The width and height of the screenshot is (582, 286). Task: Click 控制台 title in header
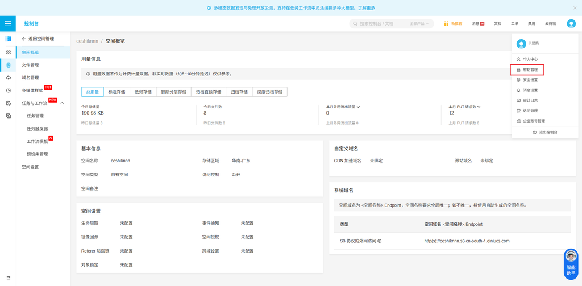pos(31,23)
